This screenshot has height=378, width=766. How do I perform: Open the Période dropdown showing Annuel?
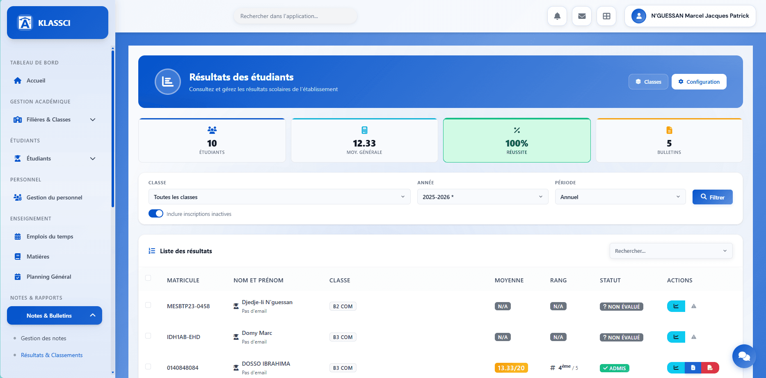click(620, 197)
